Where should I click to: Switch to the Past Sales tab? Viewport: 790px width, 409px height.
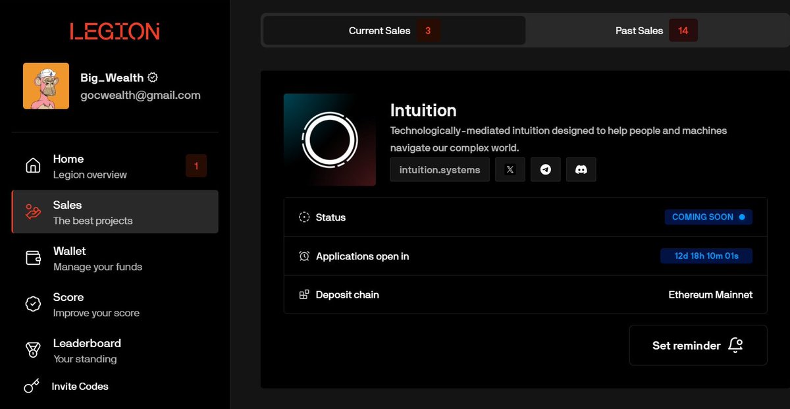click(656, 30)
